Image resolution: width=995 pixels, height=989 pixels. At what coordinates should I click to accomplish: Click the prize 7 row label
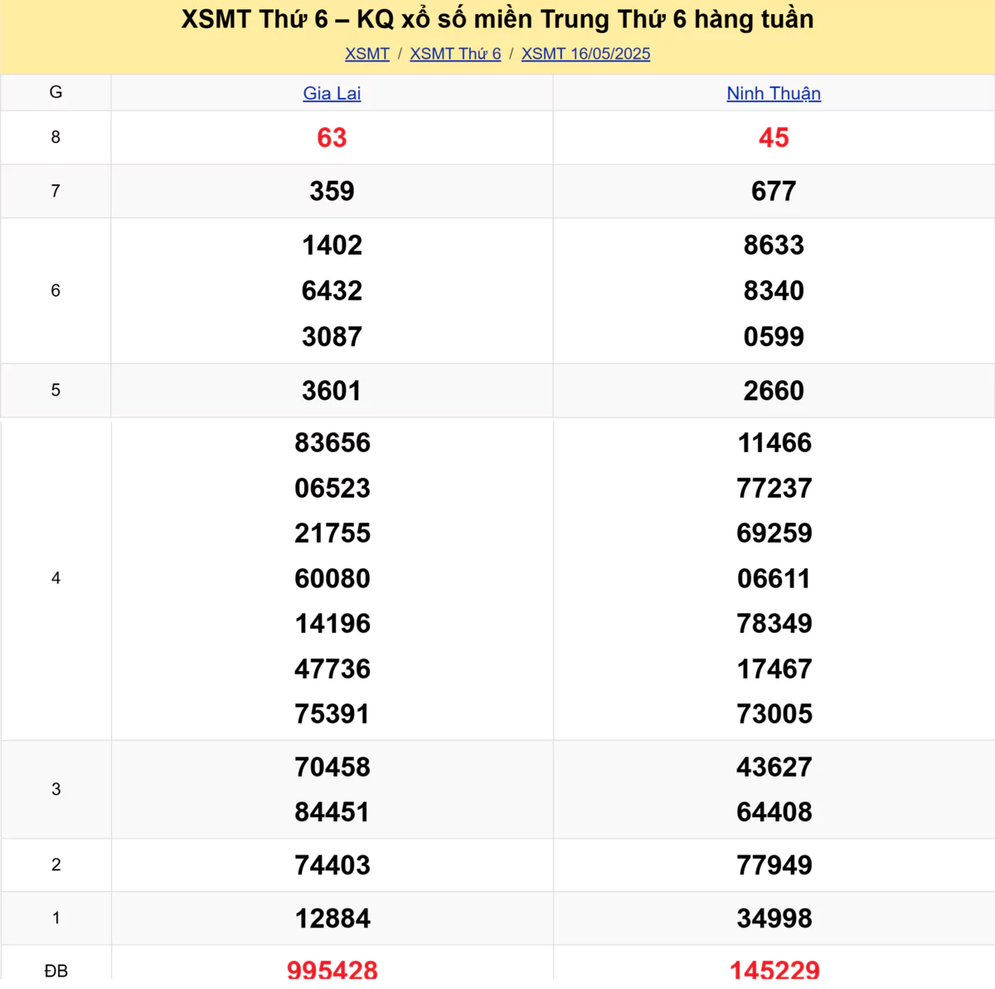(56, 192)
